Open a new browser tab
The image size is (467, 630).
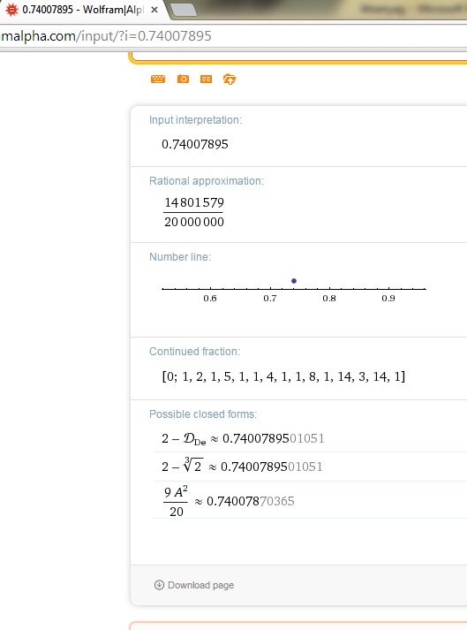click(x=184, y=10)
